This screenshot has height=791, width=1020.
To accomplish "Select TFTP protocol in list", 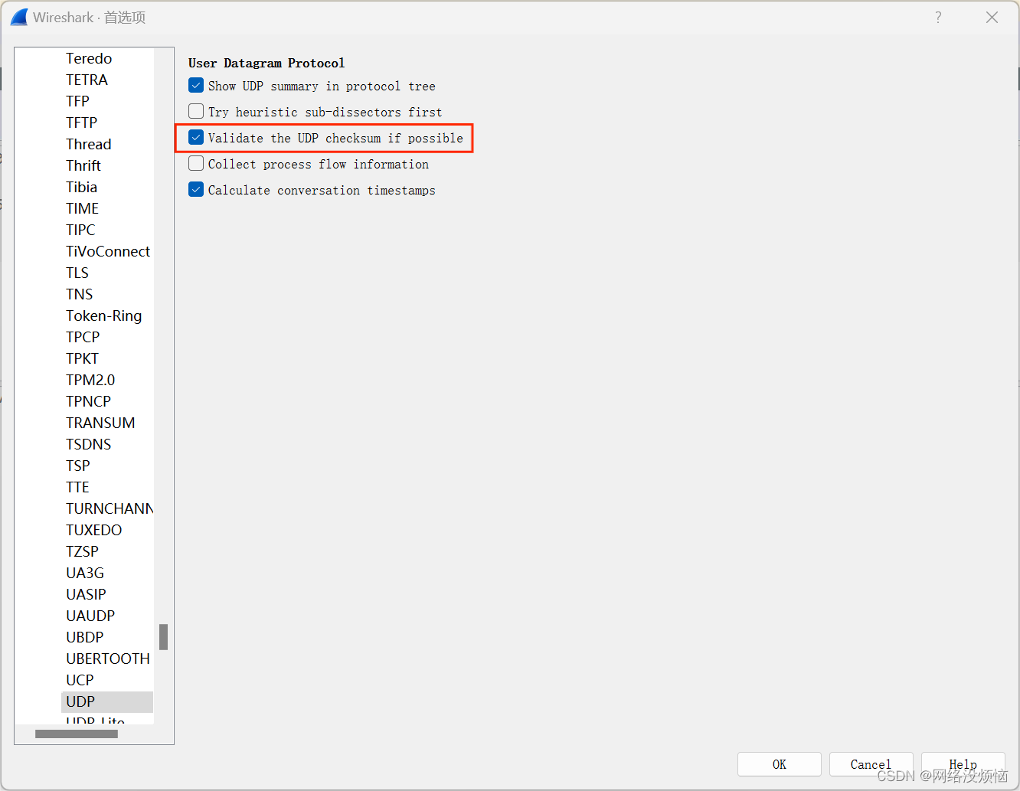I will click(81, 123).
